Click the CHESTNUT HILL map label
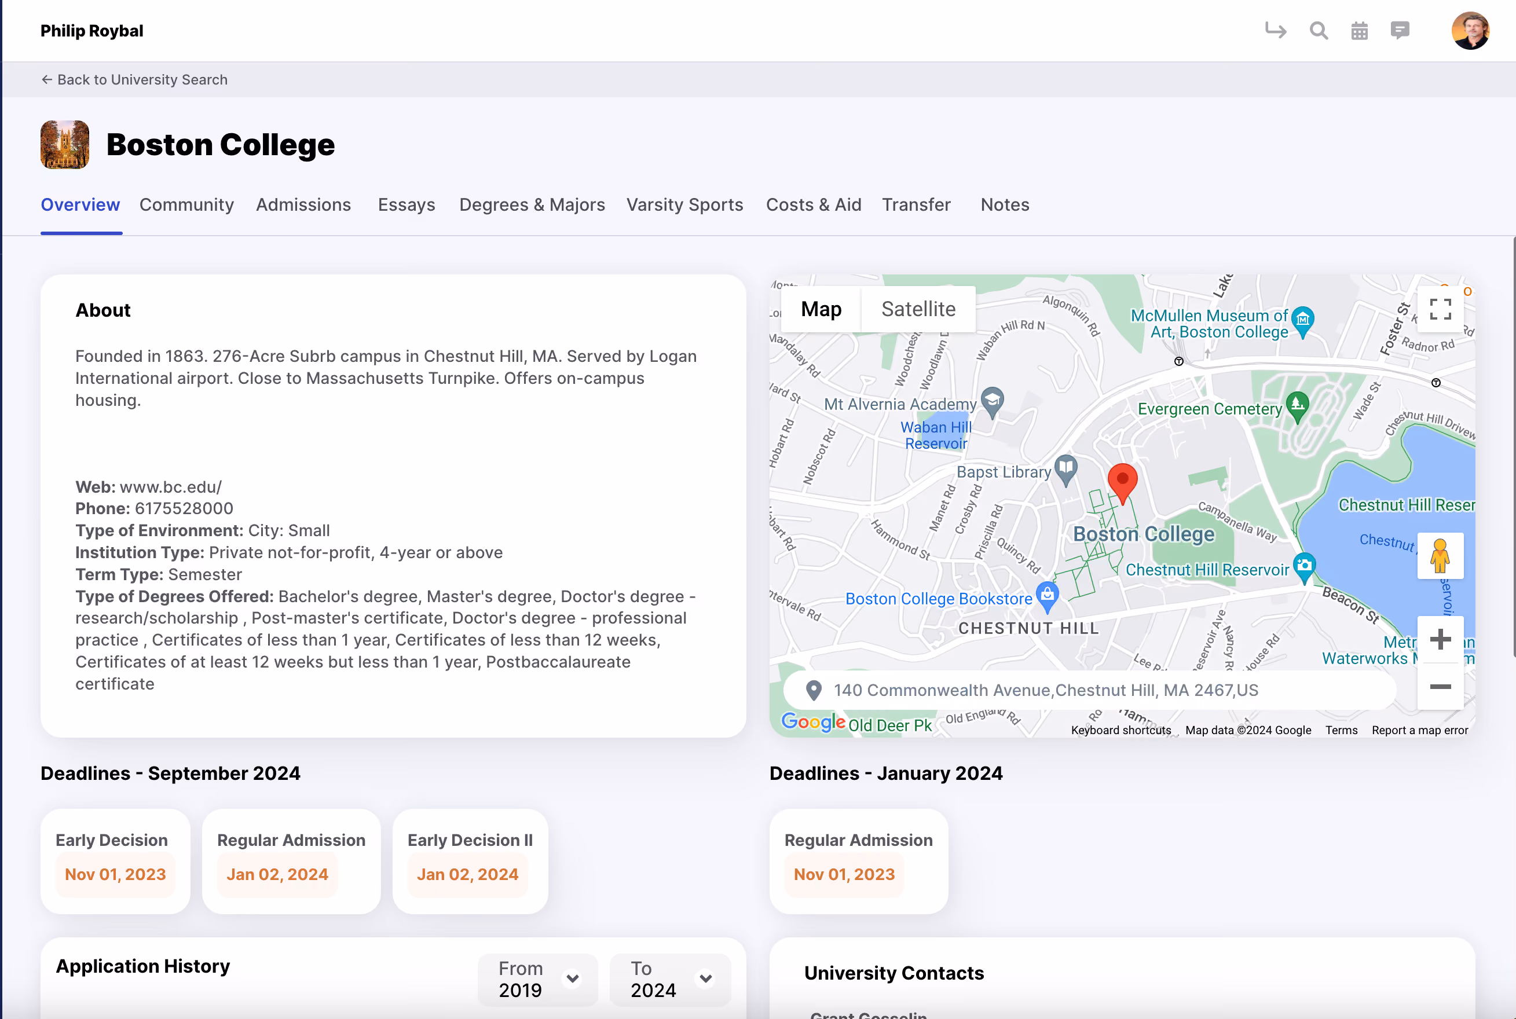1516x1019 pixels. tap(1028, 628)
